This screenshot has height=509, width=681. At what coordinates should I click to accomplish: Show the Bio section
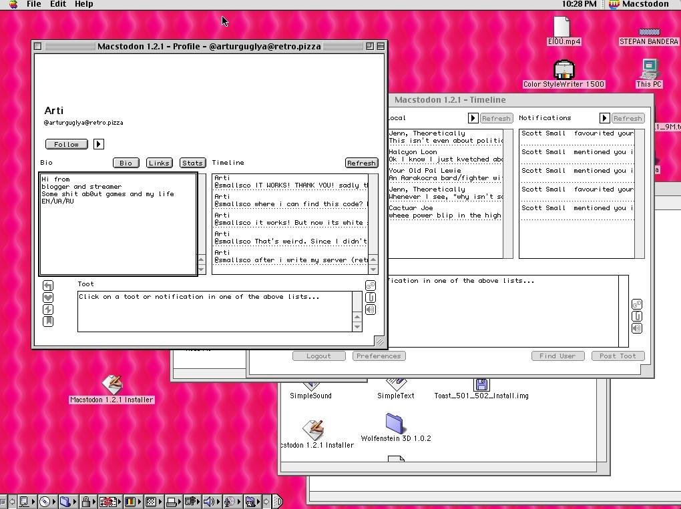(126, 163)
